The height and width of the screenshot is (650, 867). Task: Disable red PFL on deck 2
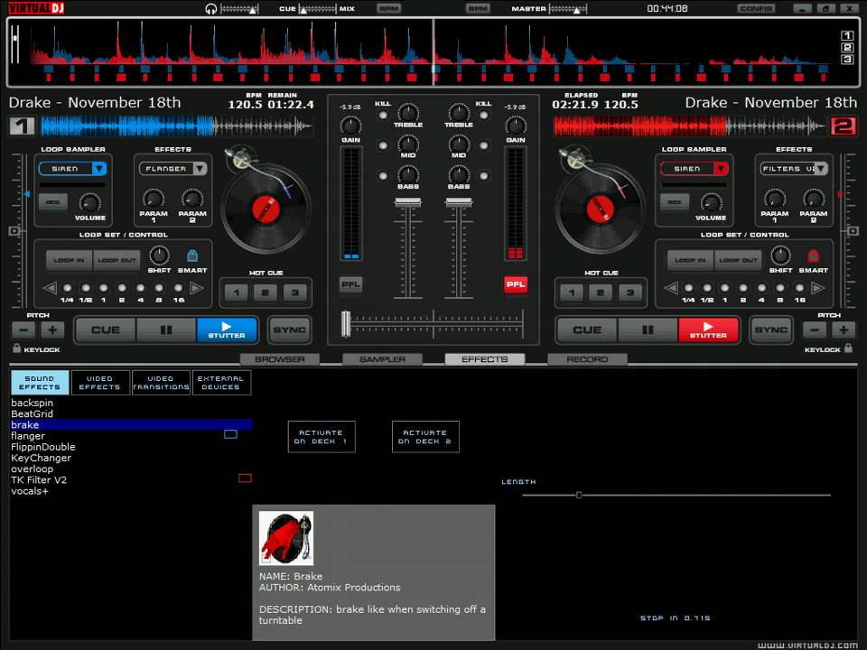click(x=516, y=284)
